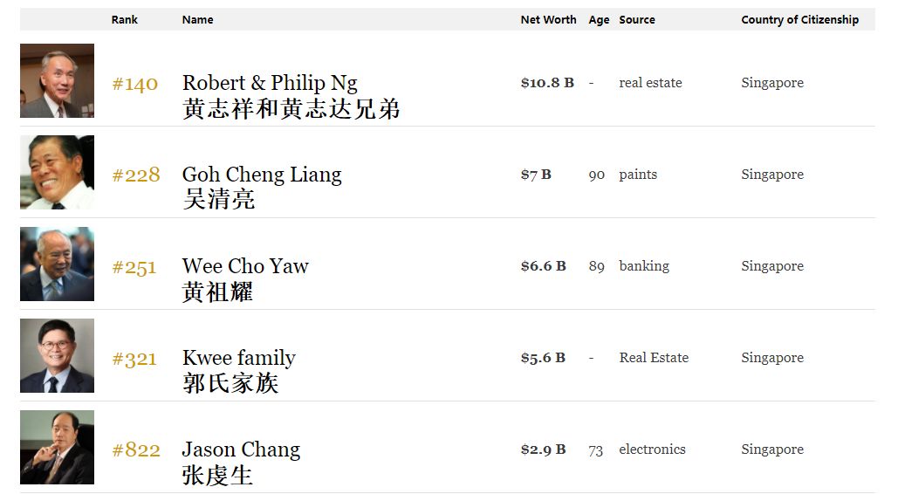Select the #822 rank number
This screenshot has height=494, width=898.
[136, 450]
